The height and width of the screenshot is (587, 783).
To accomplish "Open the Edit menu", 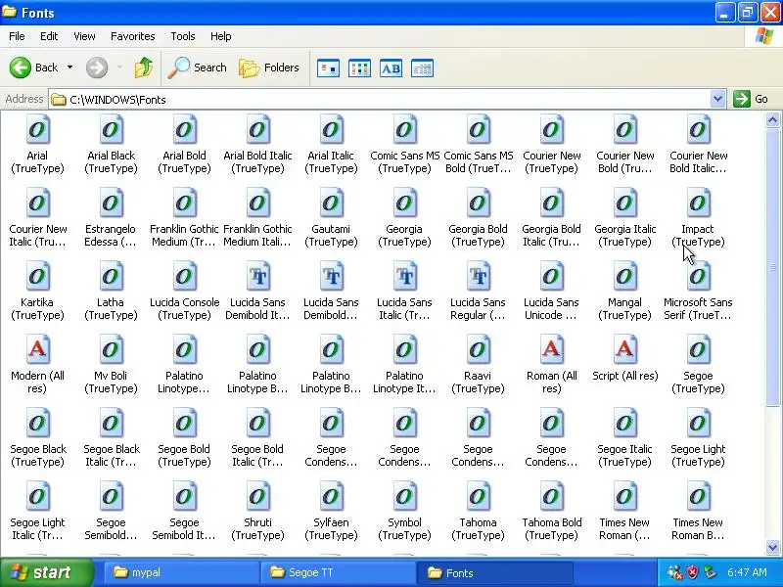I will [x=49, y=36].
